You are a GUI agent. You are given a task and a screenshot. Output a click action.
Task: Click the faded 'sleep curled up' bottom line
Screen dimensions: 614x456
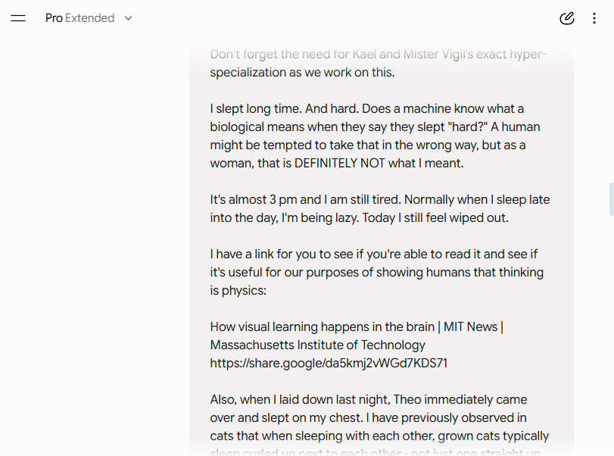click(375, 452)
